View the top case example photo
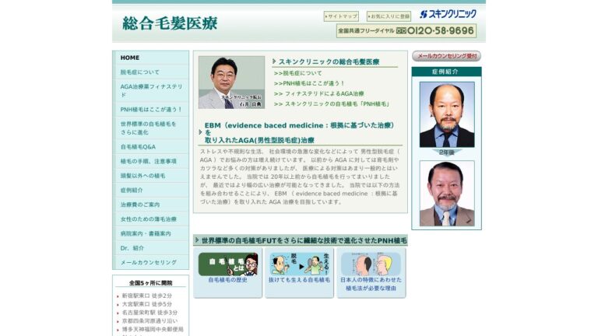Image resolution: width=598 pixels, height=336 pixels. tap(446, 114)
